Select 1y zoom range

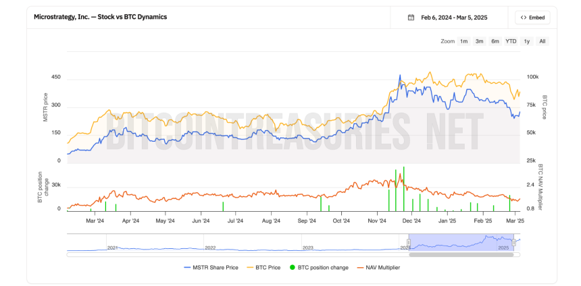[x=526, y=41]
